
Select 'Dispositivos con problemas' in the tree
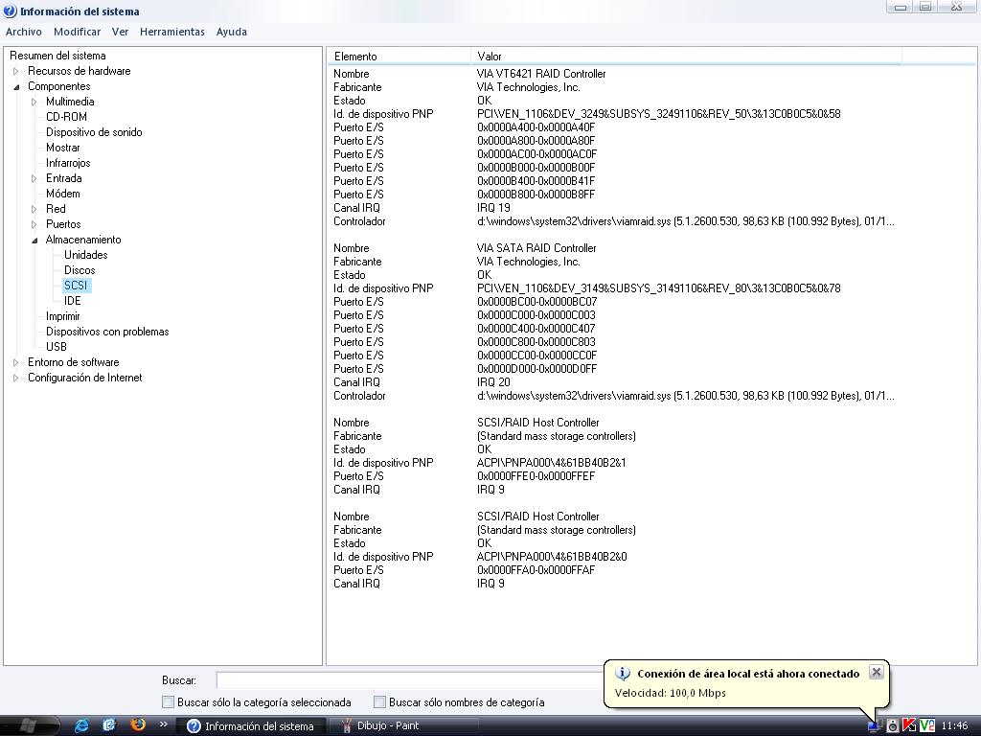107,332
